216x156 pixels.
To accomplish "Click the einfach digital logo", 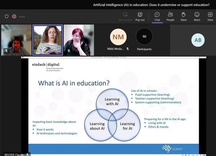I will (48, 67).
